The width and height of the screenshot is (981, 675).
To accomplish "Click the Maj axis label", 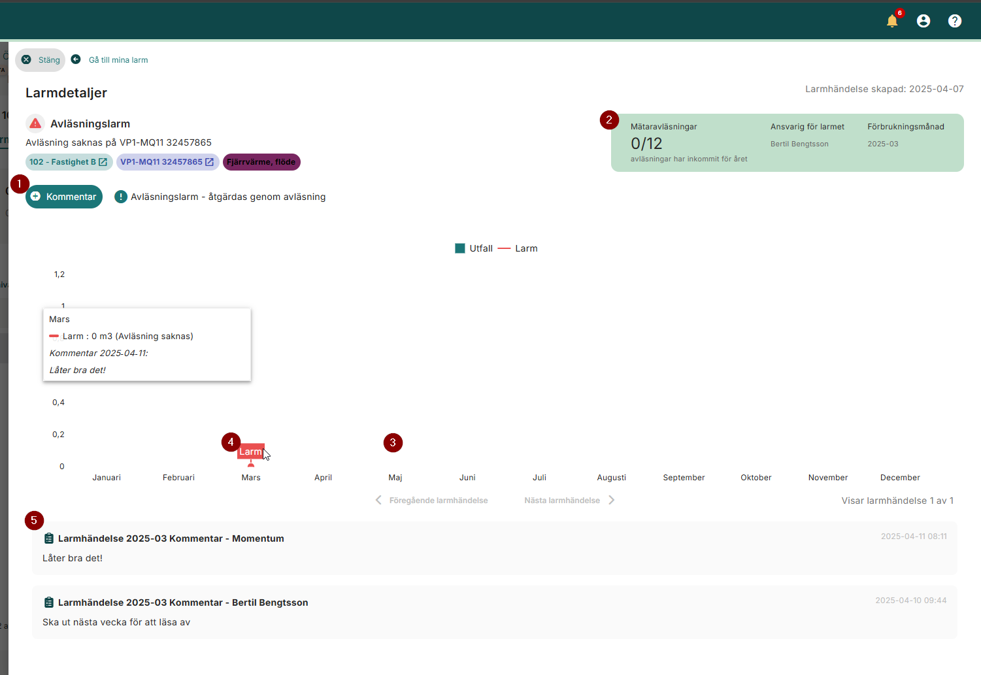I will [395, 478].
